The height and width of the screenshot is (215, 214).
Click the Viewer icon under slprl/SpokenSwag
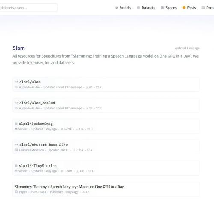[16, 129]
